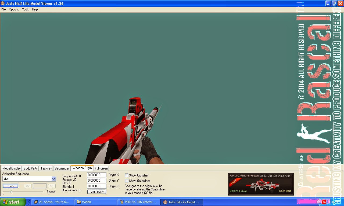Enable the Show Crosshair checkbox

(126, 175)
